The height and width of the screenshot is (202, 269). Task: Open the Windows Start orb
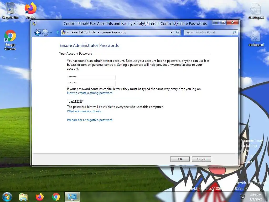click(x=7, y=197)
